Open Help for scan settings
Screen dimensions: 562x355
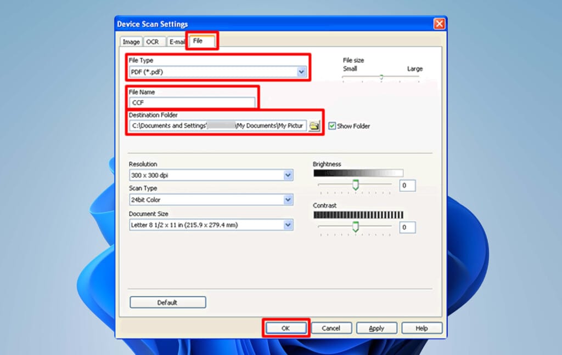coord(422,328)
